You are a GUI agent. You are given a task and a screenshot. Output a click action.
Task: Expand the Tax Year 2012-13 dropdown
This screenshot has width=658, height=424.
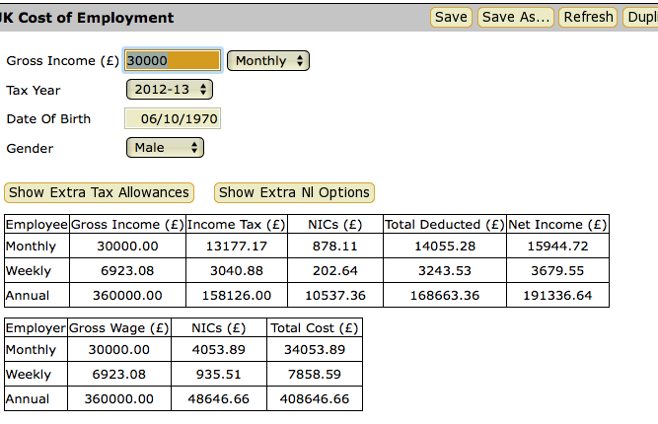[x=170, y=90]
